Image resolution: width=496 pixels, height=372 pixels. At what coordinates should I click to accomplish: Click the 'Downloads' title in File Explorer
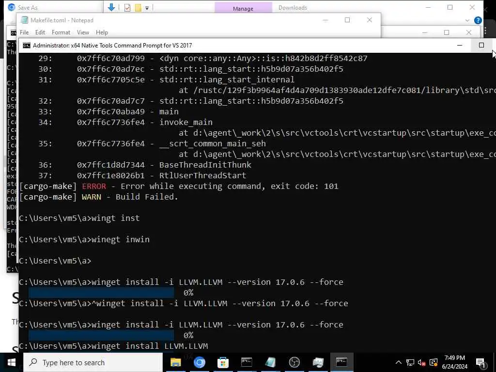(293, 8)
